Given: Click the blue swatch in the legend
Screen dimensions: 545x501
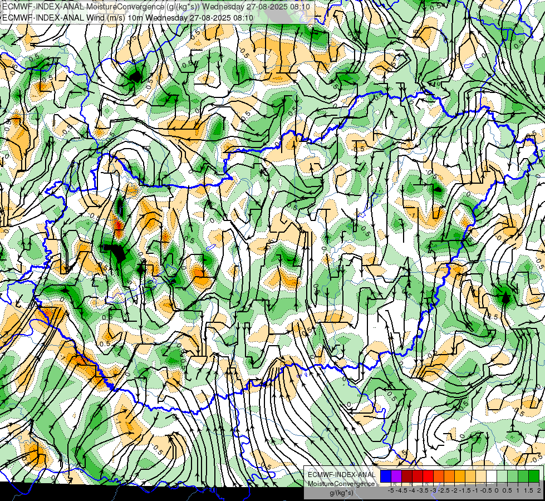Looking at the screenshot, I should coord(386,477).
